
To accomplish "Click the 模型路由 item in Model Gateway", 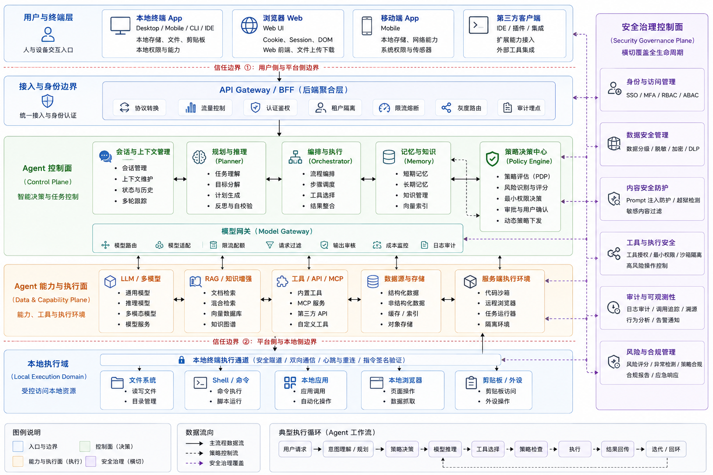I will click(x=119, y=245).
